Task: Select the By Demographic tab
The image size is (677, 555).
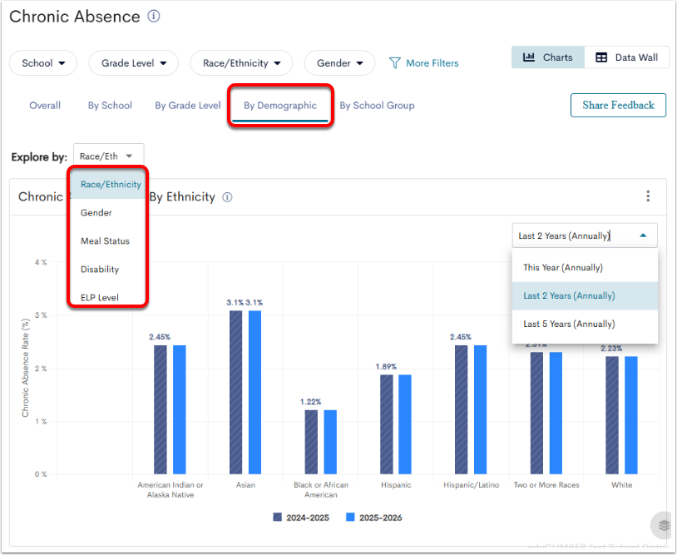Action: tap(280, 106)
